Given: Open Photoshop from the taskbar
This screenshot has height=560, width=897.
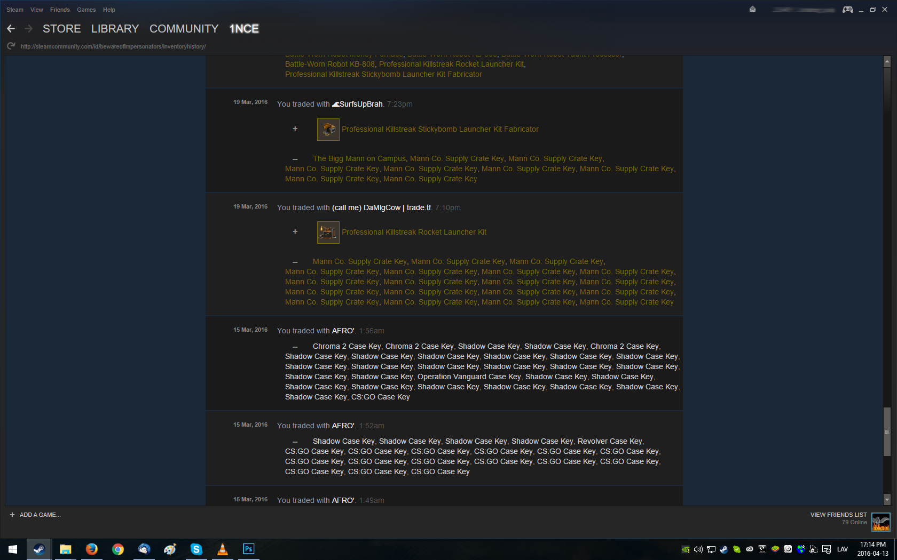Looking at the screenshot, I should tap(248, 549).
